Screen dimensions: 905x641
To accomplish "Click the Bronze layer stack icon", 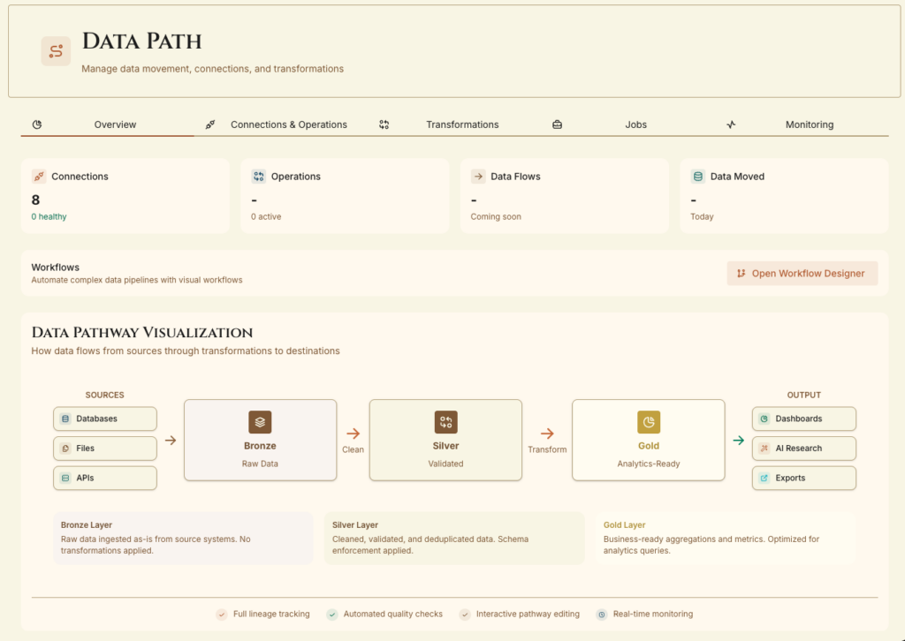I will (260, 422).
